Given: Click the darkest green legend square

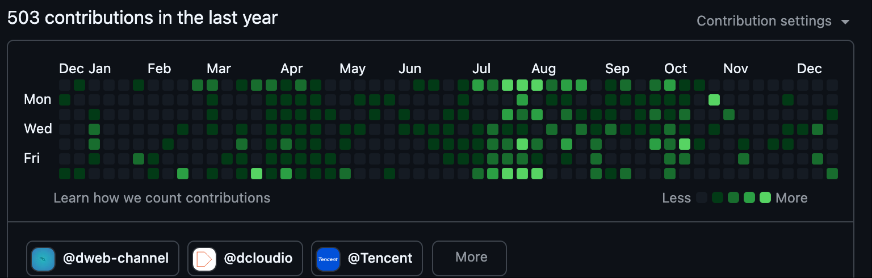Looking at the screenshot, I should point(718,197).
